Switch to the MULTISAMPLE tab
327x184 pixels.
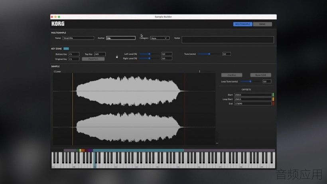pos(243,24)
